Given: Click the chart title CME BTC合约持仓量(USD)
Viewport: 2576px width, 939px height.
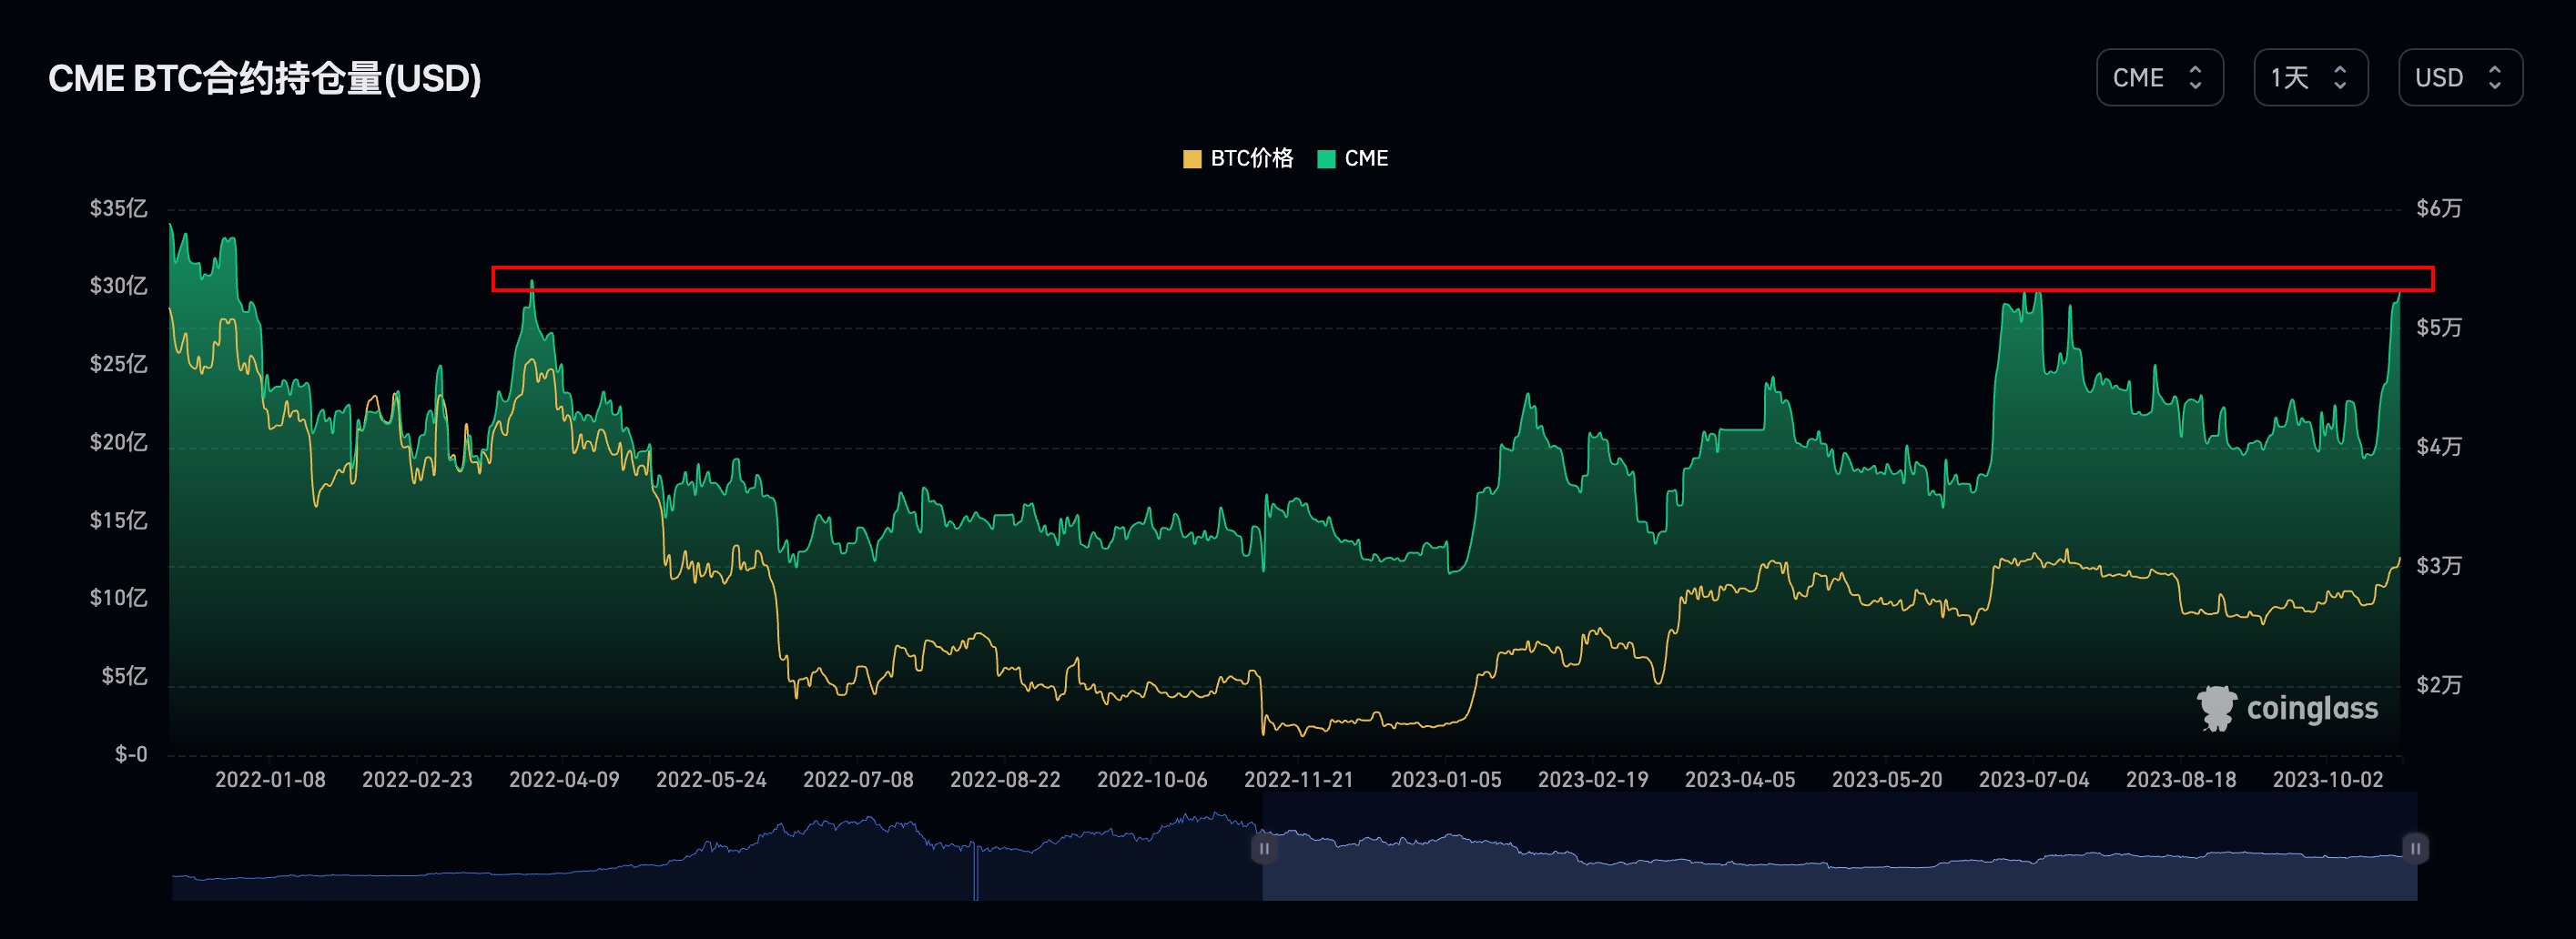Looking at the screenshot, I should pos(265,78).
